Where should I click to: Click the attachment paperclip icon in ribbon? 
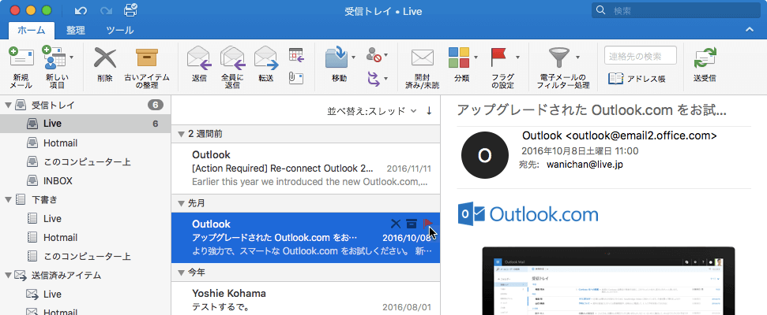pos(296,78)
